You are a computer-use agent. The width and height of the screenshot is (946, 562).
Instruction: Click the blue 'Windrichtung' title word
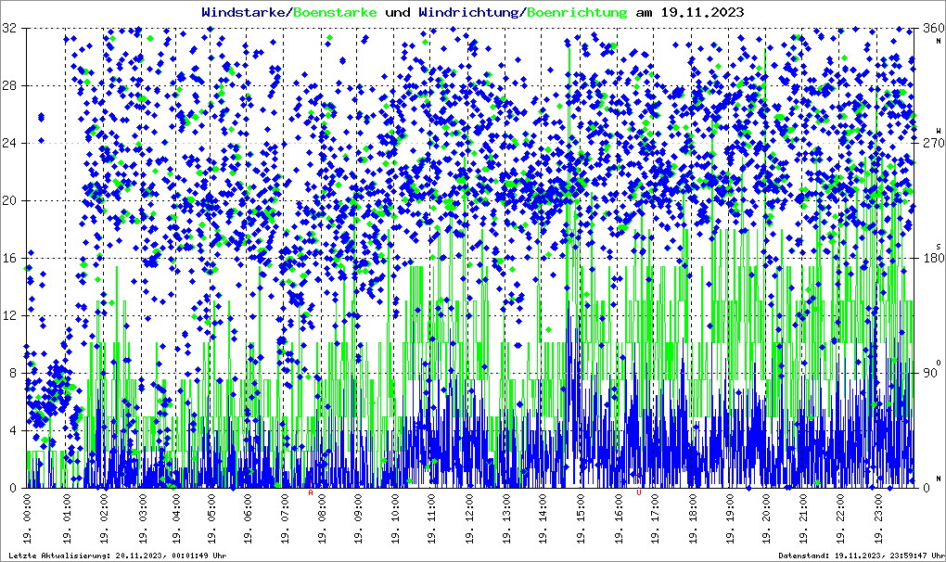(x=468, y=13)
